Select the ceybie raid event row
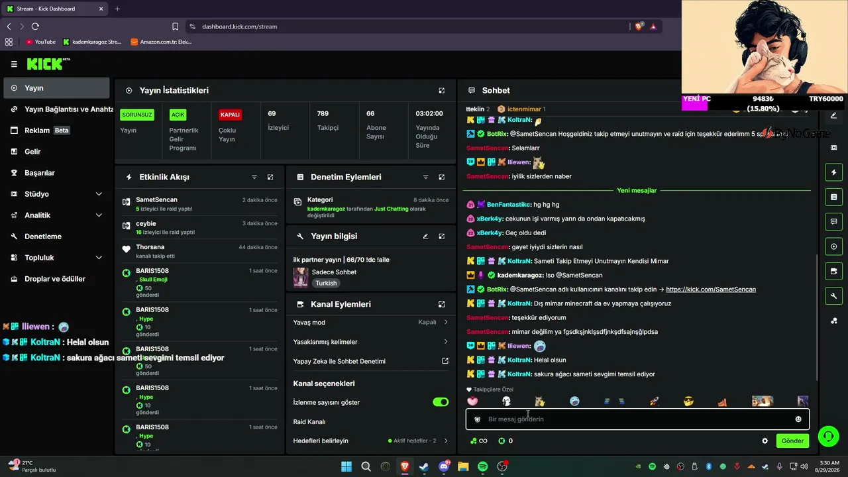 [199, 228]
